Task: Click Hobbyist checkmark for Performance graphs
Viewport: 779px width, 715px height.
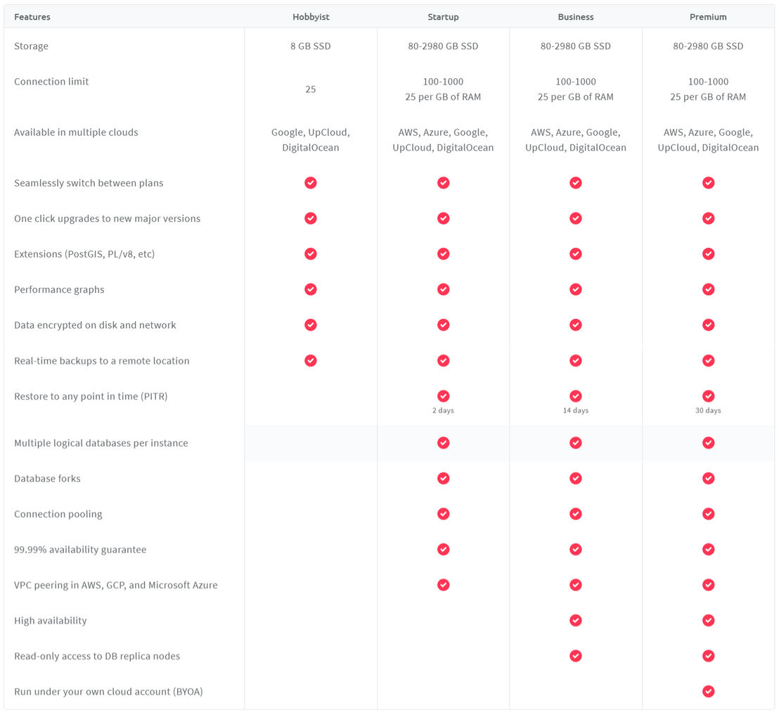Action: [311, 289]
